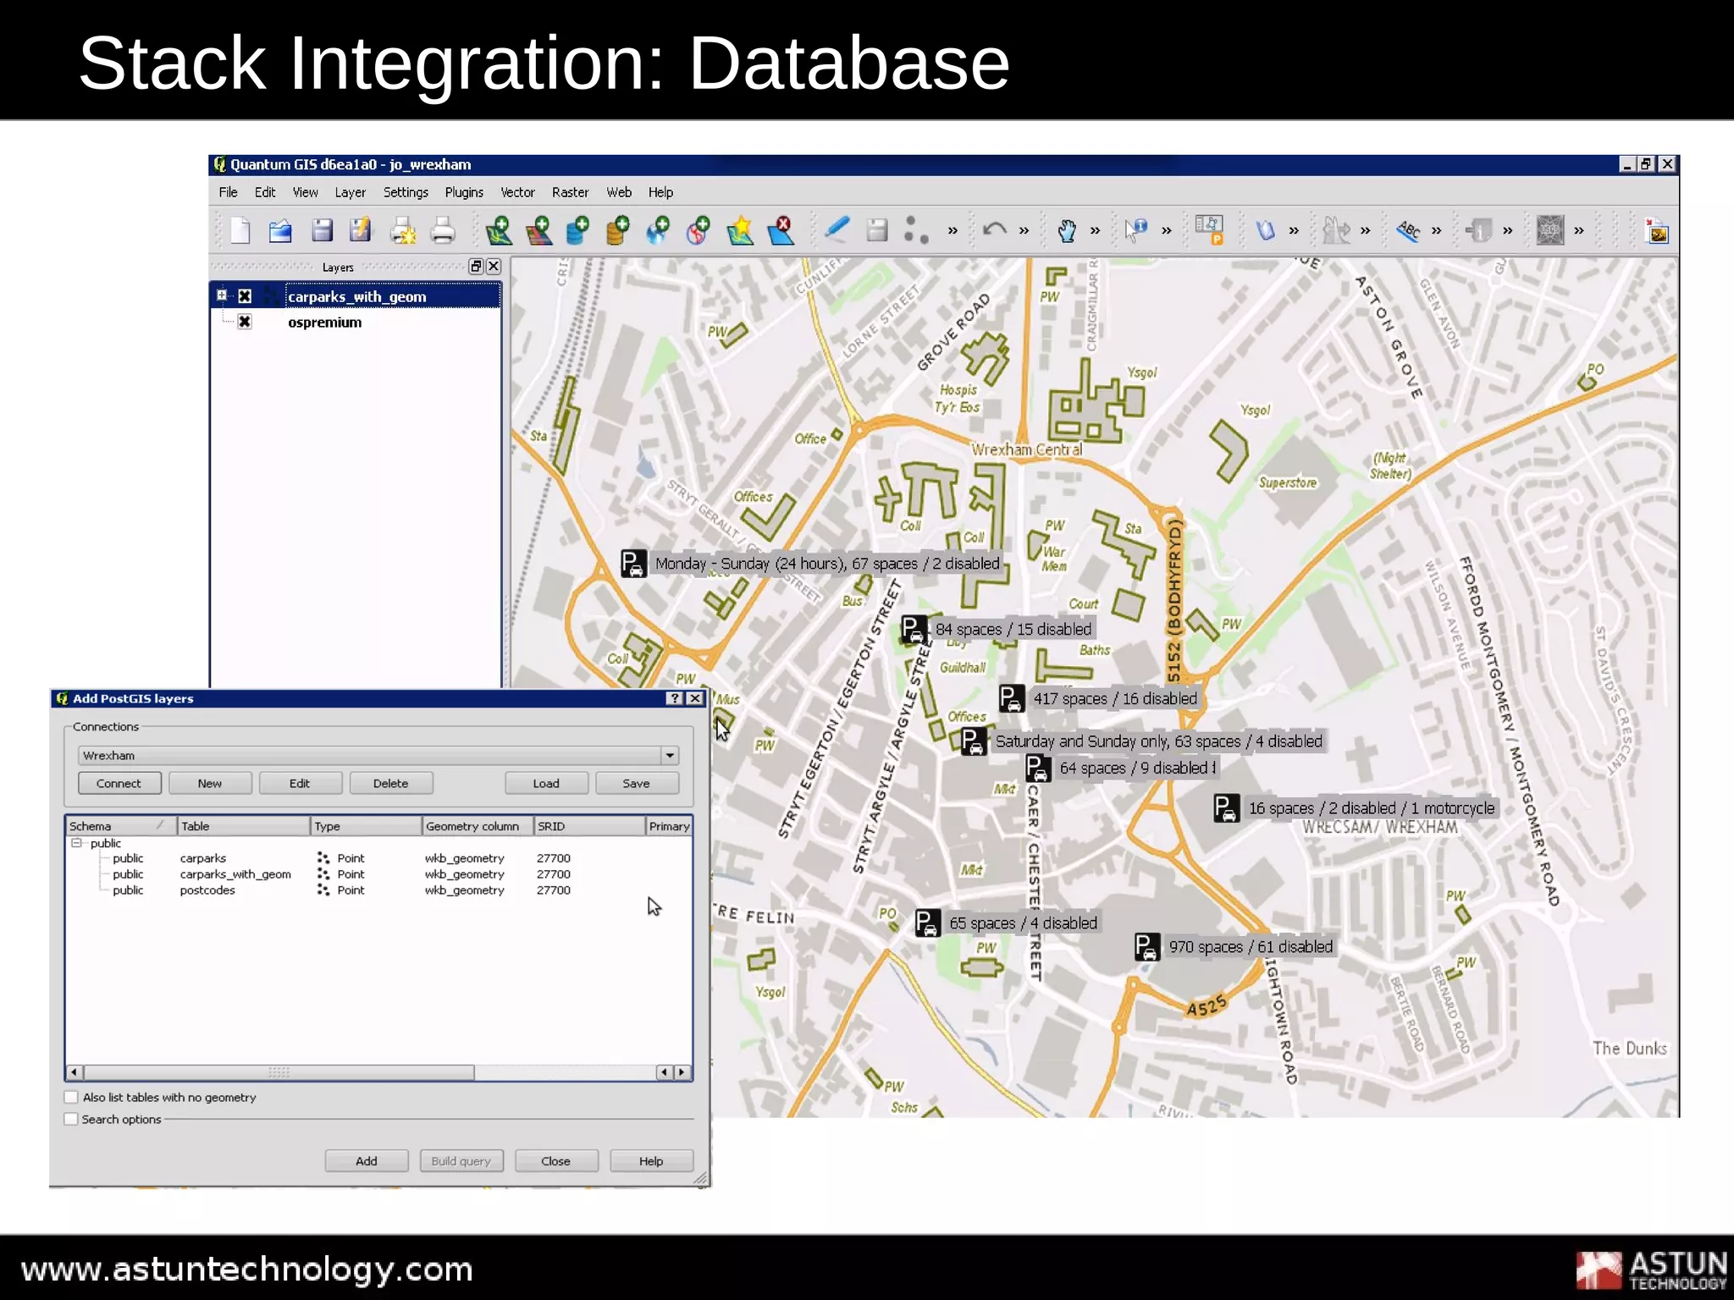Click the USGS plugin icon
The image size is (1734, 1300).
(x=1550, y=230)
